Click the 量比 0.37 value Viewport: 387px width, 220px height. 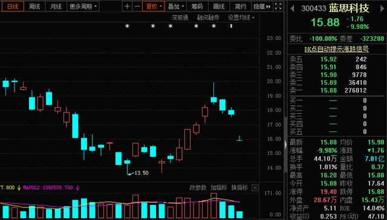tap(377, 167)
